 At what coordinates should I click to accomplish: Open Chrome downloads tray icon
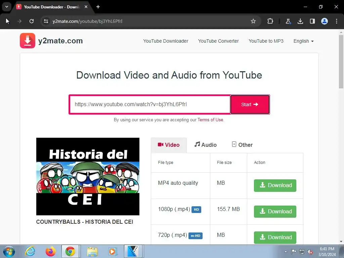coord(300,21)
